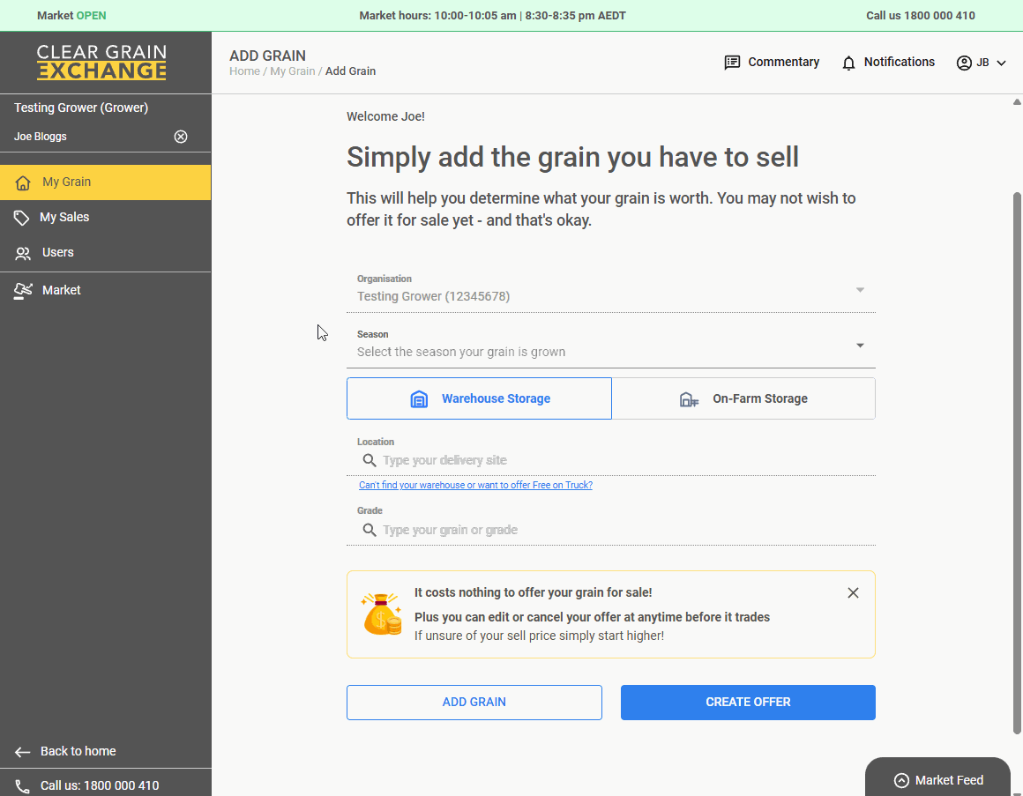1023x796 pixels.
Task: Click the Notifications bell icon
Action: click(848, 63)
